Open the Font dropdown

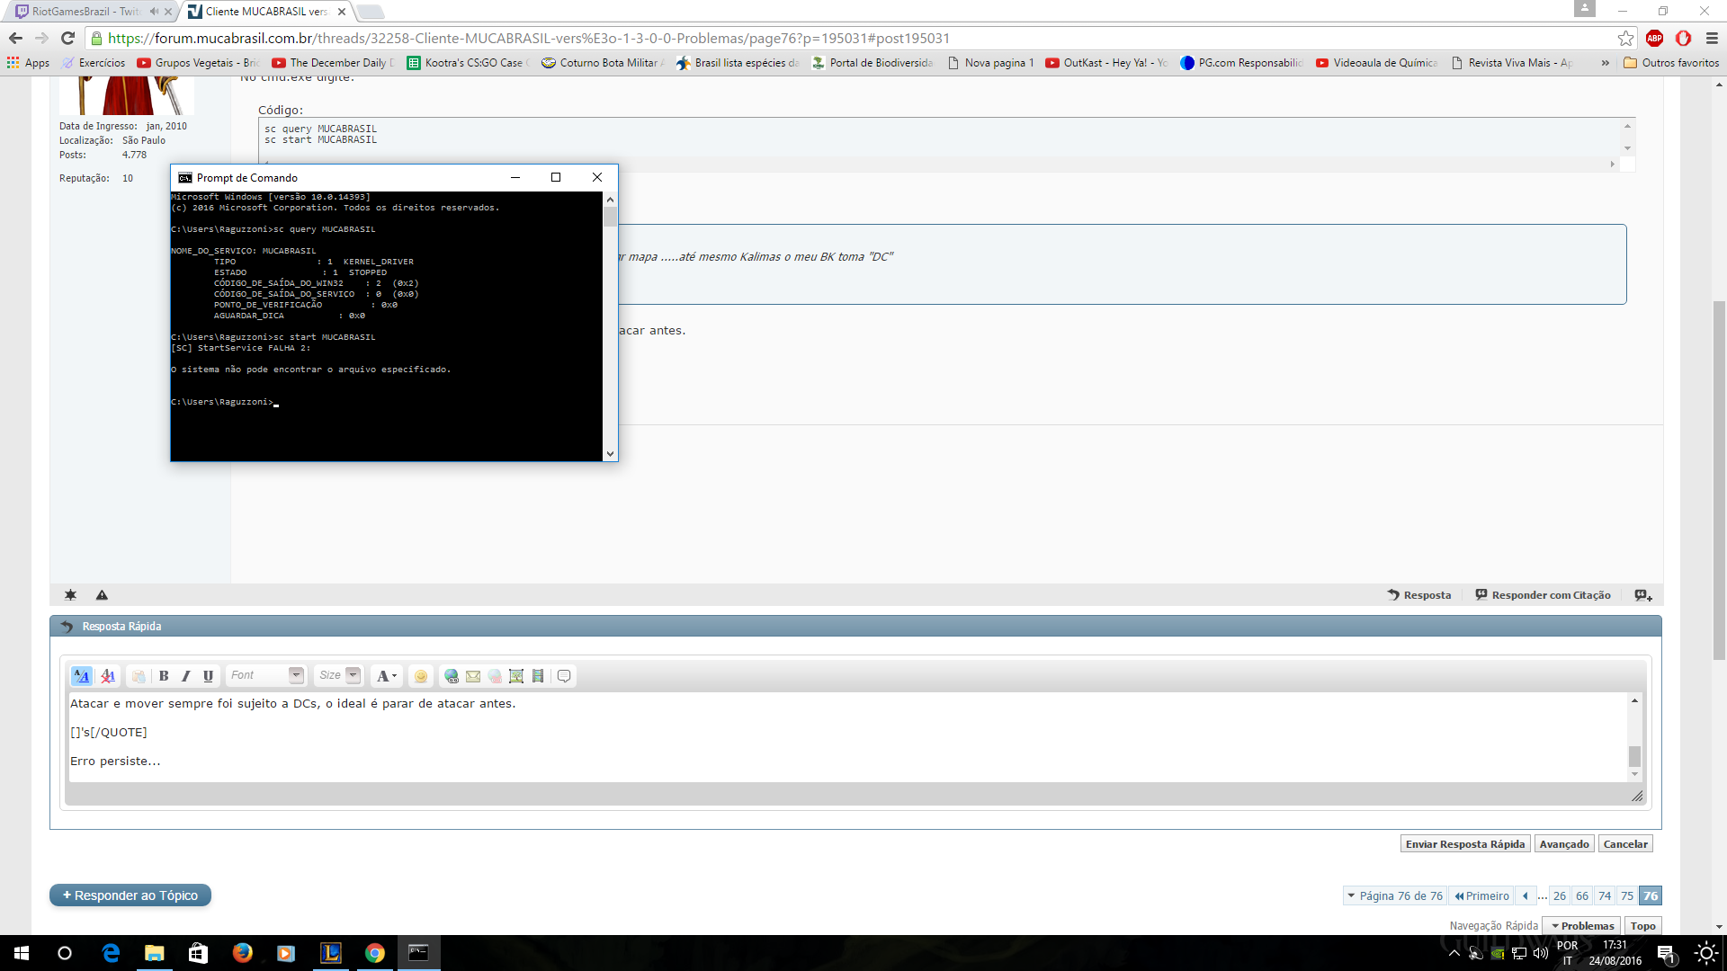point(266,675)
